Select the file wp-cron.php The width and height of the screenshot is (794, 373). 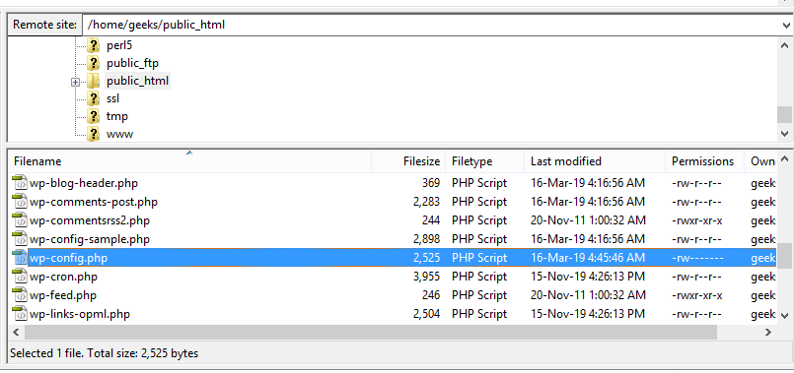pos(63,277)
